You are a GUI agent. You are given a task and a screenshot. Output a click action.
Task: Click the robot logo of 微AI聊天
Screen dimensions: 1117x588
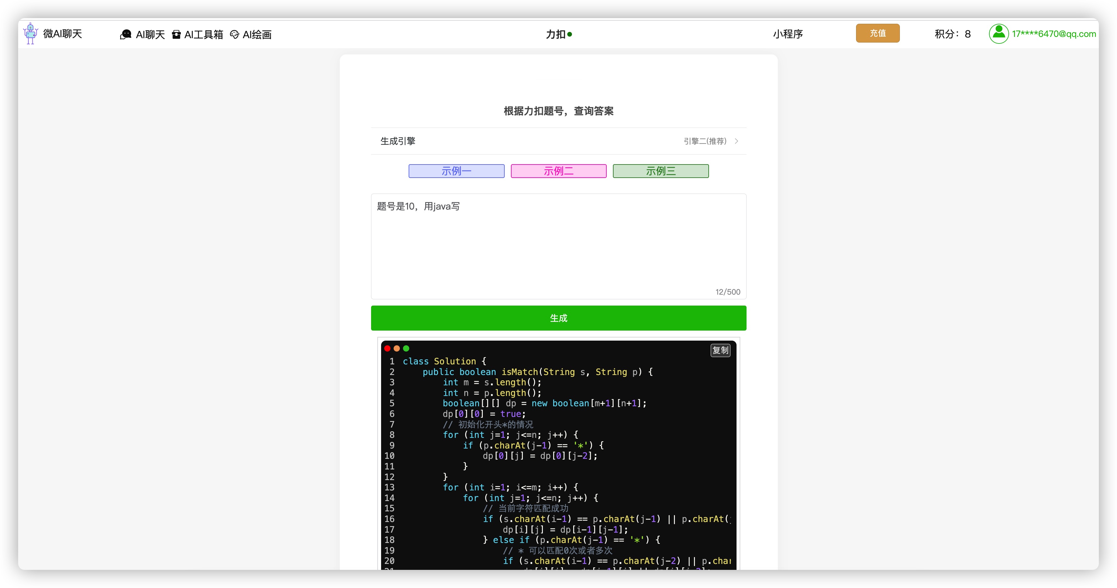(x=30, y=33)
